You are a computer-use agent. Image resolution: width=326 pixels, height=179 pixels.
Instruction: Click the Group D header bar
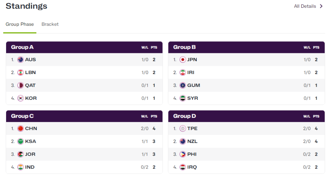click(x=246, y=116)
